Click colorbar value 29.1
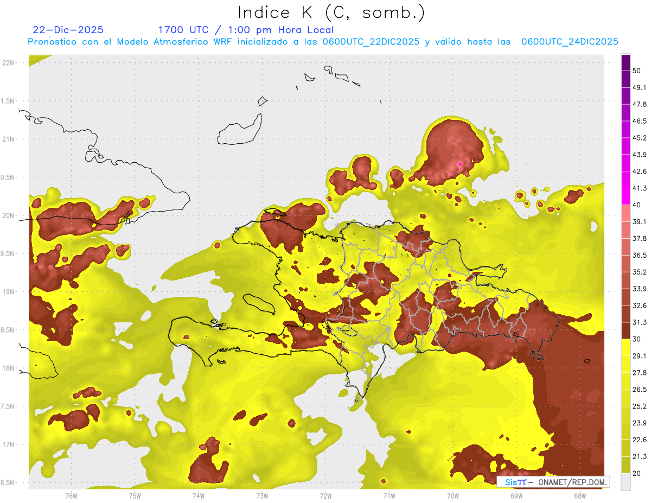651x503 pixels. [640, 355]
